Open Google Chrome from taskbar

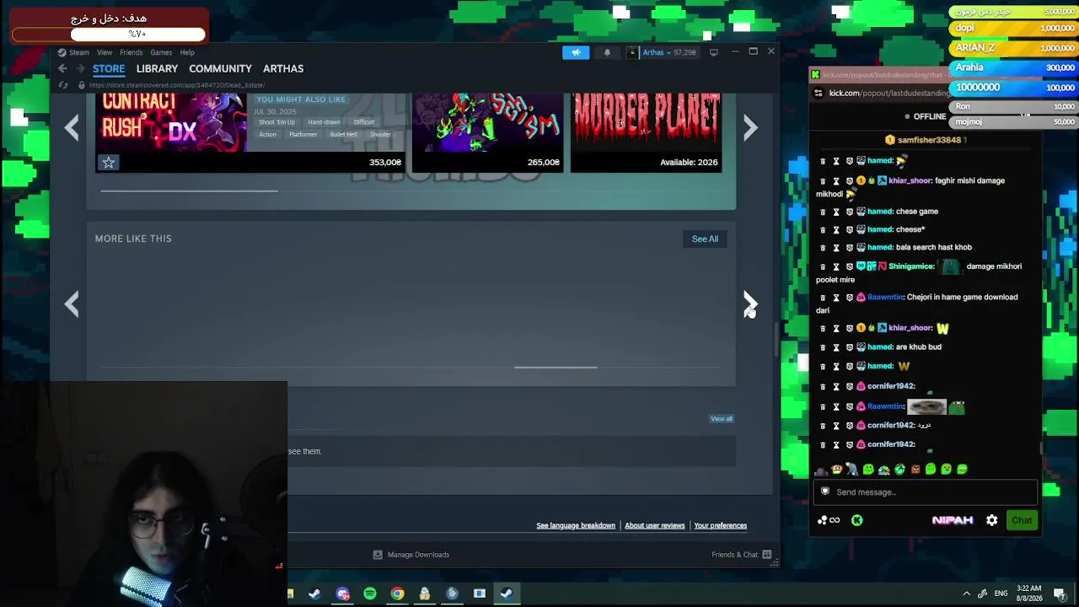click(x=397, y=594)
